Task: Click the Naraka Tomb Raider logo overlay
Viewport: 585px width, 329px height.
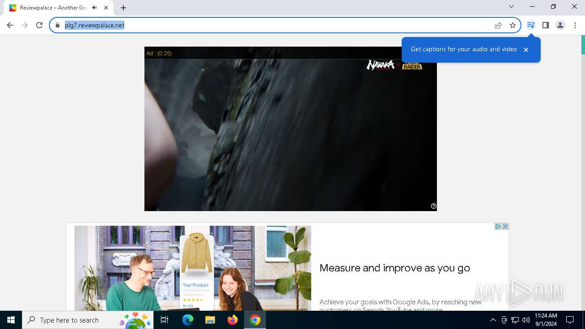Action: pos(394,65)
